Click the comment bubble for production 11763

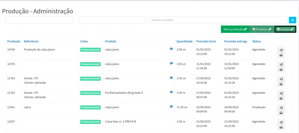point(171,78)
